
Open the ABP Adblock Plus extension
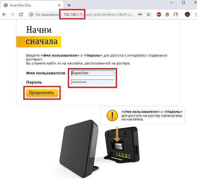click(x=159, y=15)
